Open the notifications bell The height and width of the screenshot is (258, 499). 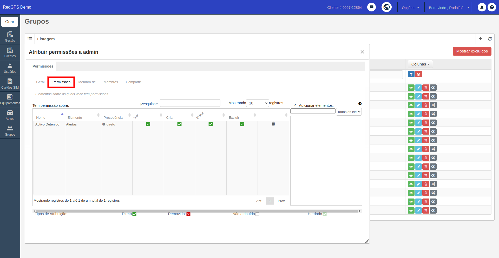pyautogui.click(x=482, y=7)
